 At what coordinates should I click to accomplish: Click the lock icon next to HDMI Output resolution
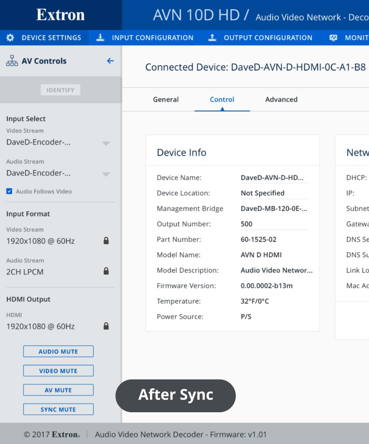tap(106, 326)
